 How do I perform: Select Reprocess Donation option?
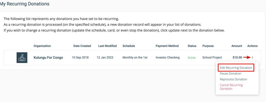pos(233,79)
